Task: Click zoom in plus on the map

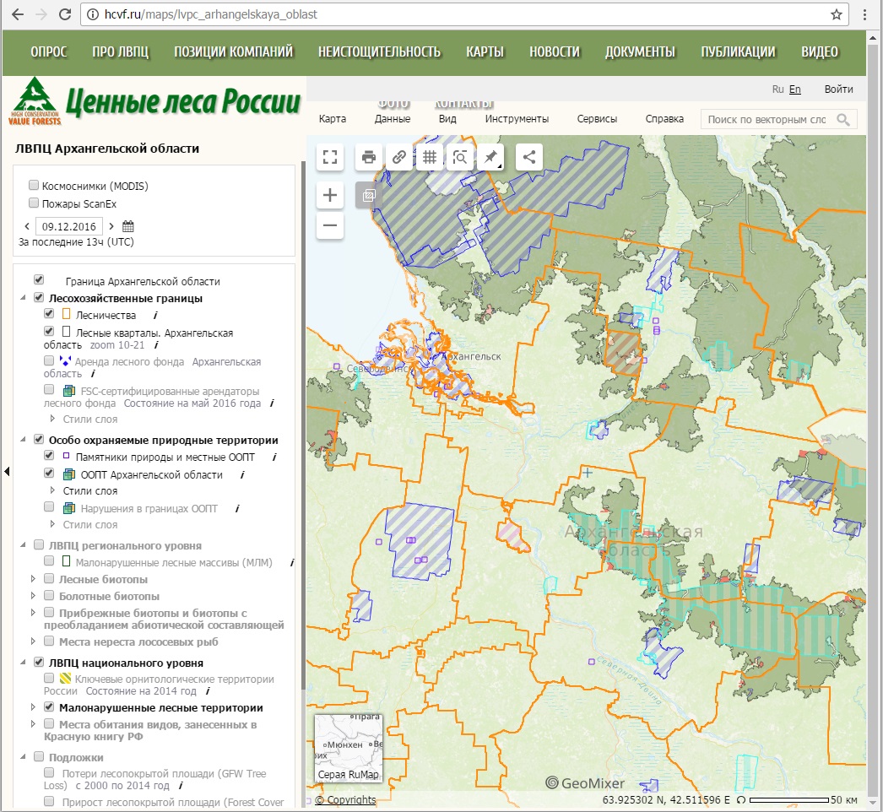Action: click(x=329, y=194)
